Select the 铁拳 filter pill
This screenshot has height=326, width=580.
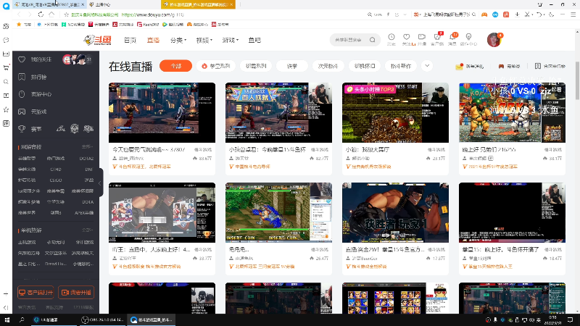tap(292, 66)
